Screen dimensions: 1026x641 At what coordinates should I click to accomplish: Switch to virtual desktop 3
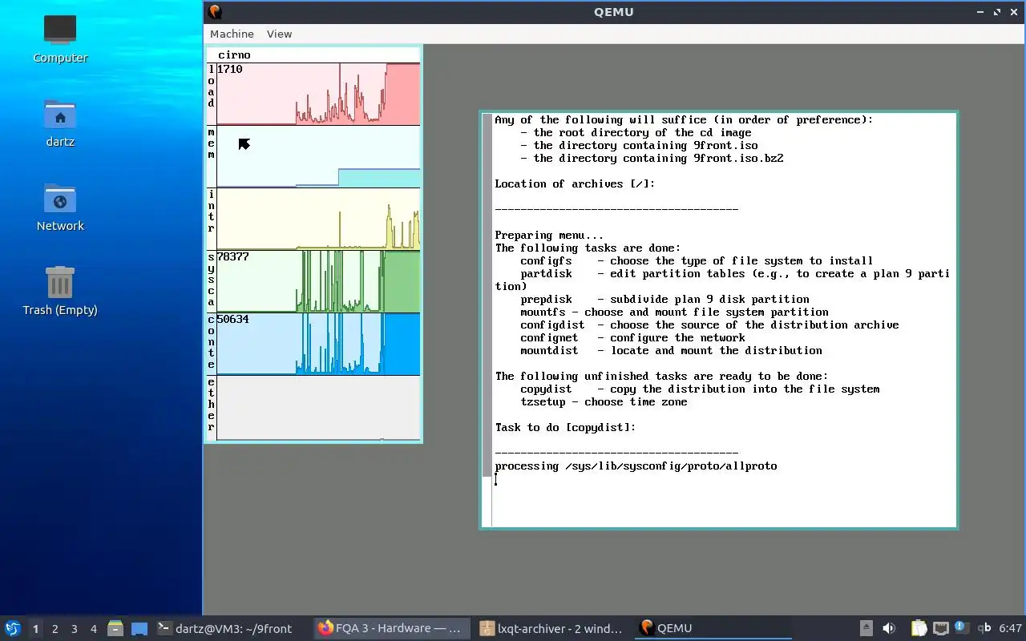74,629
